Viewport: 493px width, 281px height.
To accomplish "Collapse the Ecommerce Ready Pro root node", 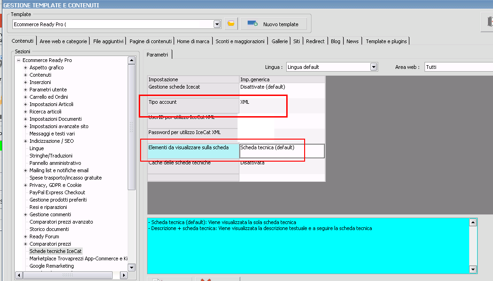I will [x=18, y=60].
